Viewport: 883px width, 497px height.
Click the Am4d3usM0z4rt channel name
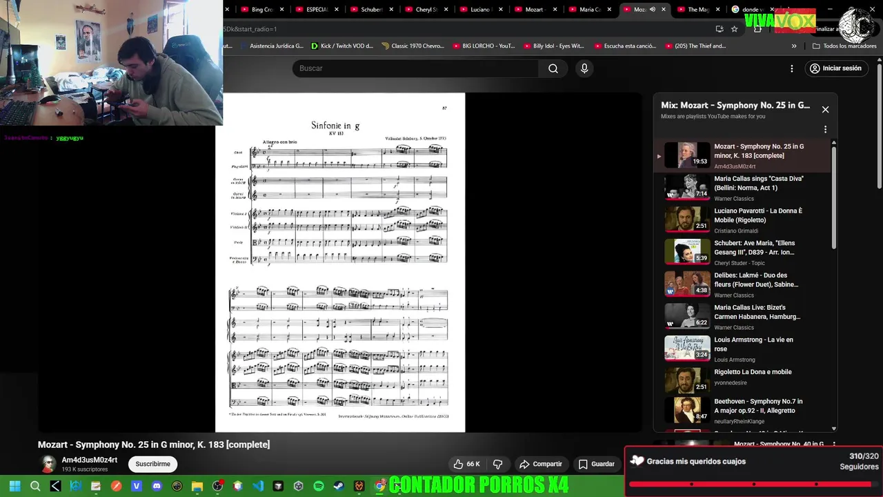90,460
